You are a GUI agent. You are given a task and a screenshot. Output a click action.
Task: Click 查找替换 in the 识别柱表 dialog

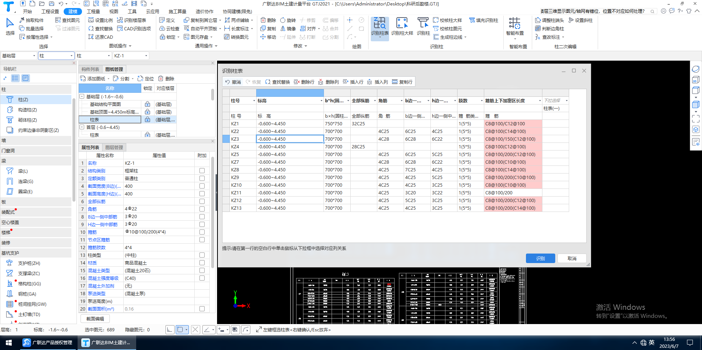[x=277, y=82]
